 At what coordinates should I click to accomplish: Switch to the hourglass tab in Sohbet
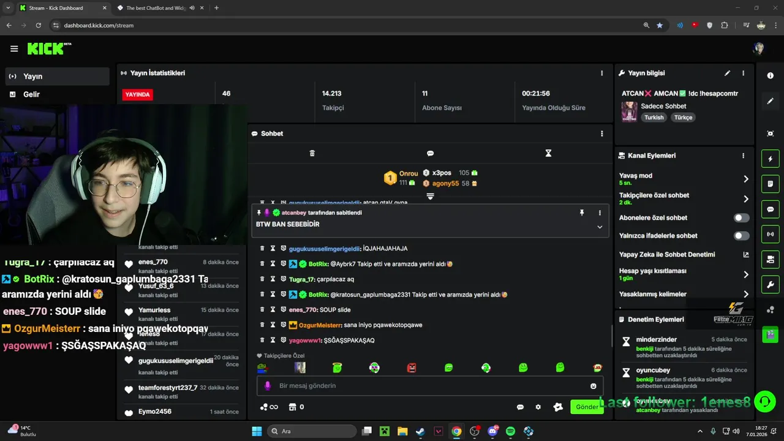click(548, 153)
